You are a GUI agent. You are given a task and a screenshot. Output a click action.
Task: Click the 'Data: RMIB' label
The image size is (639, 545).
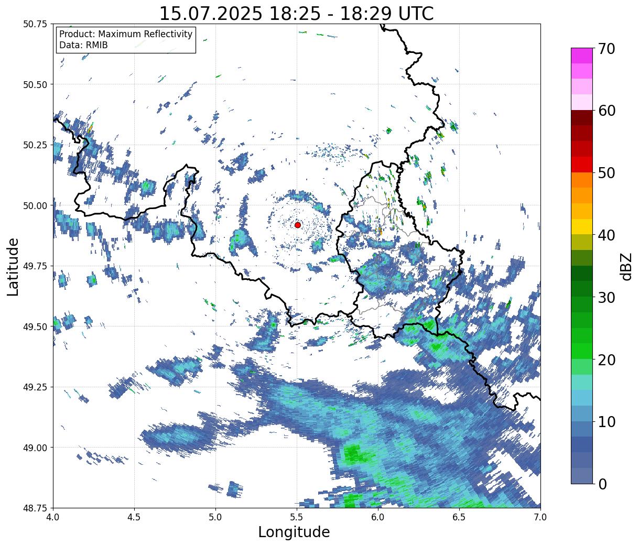[x=83, y=45]
